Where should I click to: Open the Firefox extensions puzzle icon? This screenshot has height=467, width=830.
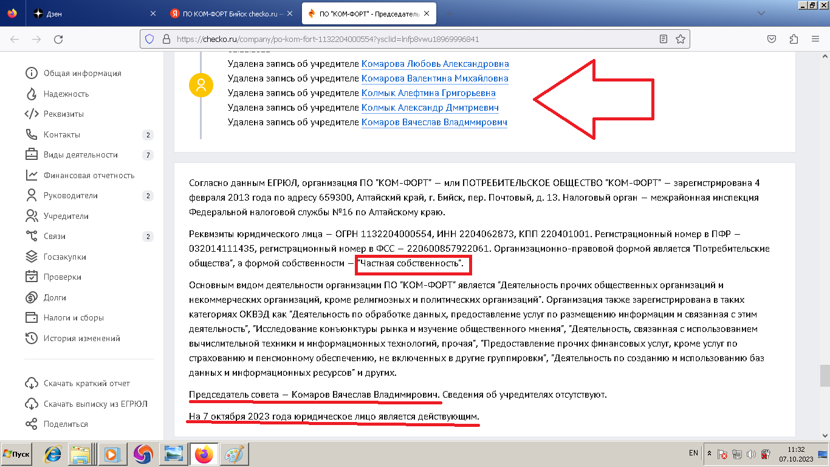coord(793,39)
